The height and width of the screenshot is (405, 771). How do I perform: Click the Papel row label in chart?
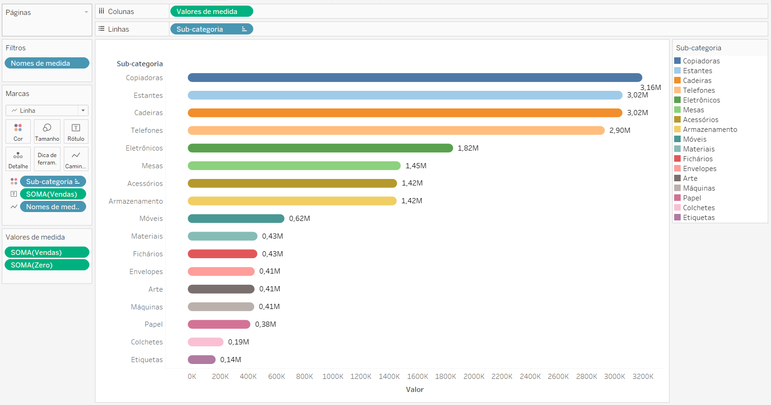click(x=154, y=324)
